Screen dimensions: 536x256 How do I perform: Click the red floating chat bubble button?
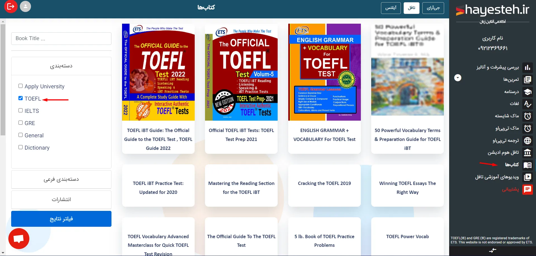[19, 239]
